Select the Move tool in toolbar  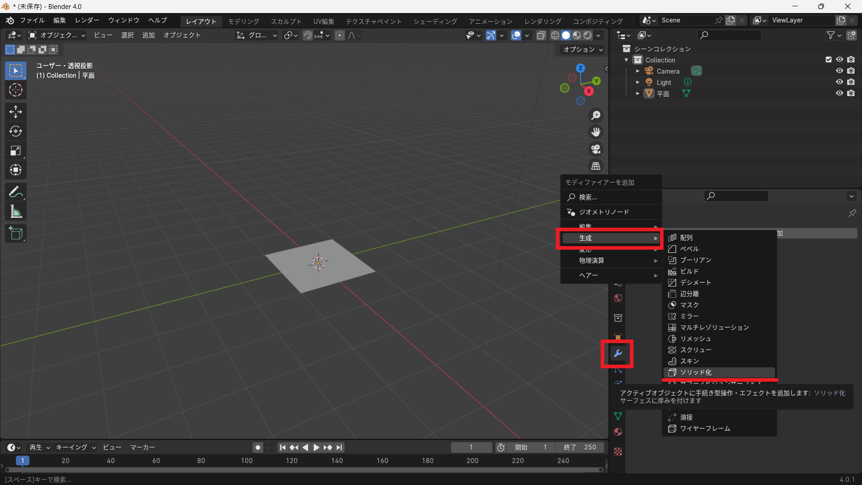pyautogui.click(x=16, y=112)
